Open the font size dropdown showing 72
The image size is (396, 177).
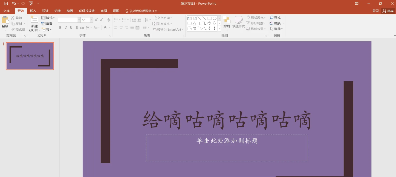point(92,20)
